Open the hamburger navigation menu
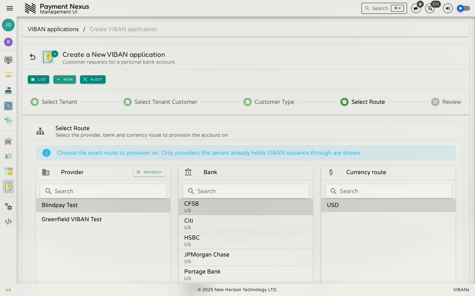Viewport: 475px width, 296px height. [10, 8]
